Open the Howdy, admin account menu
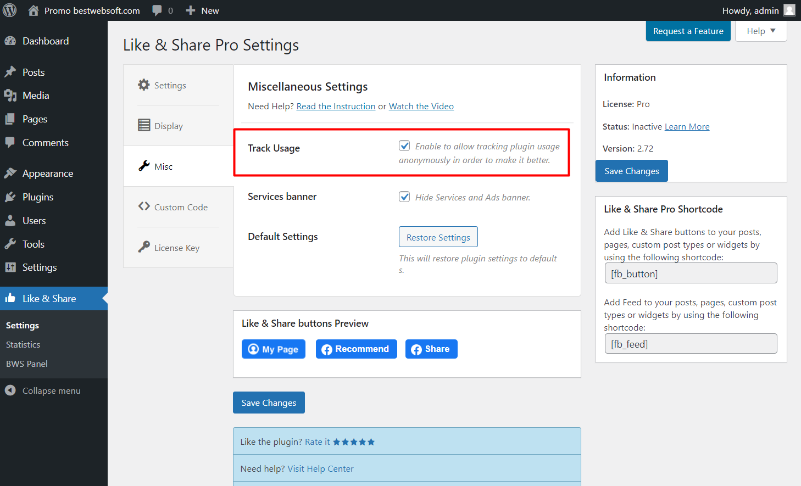This screenshot has height=486, width=801. click(x=758, y=10)
